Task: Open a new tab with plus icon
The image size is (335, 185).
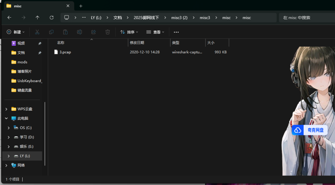Action: 81,6
